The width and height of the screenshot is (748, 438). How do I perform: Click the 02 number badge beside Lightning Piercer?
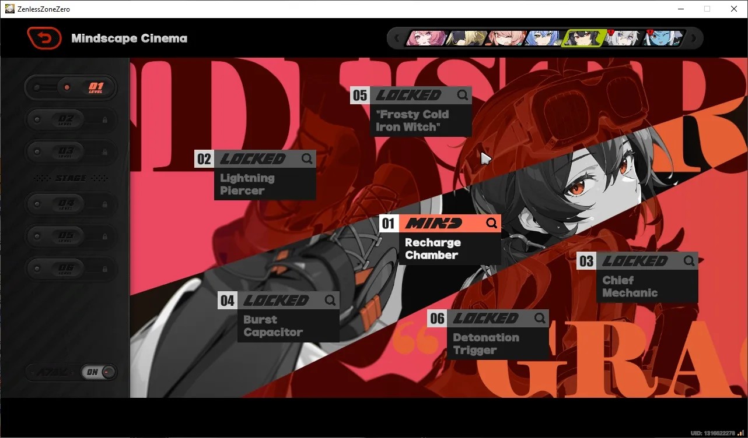pos(204,159)
